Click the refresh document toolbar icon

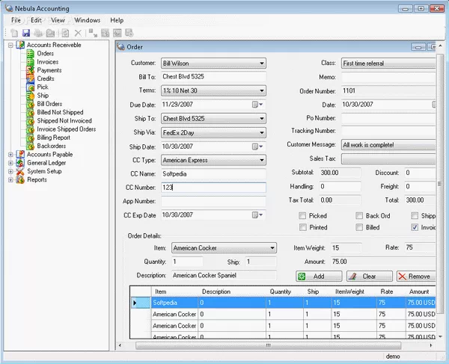click(x=65, y=33)
